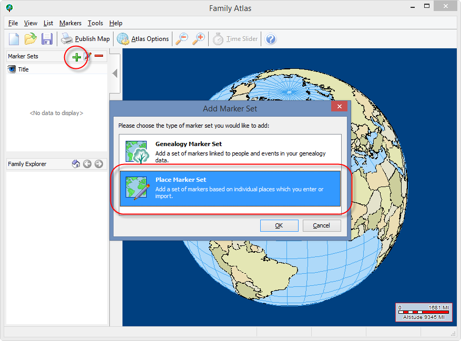461x341 pixels.
Task: Select Genealogy Marker Set option
Action: [x=230, y=152]
